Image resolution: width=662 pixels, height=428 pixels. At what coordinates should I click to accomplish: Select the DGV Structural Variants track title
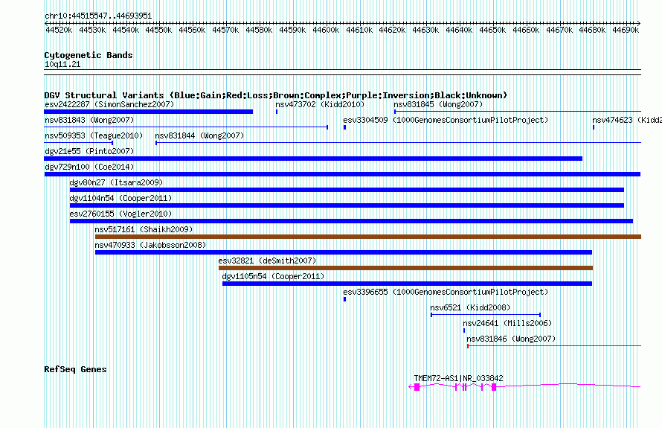coord(276,95)
